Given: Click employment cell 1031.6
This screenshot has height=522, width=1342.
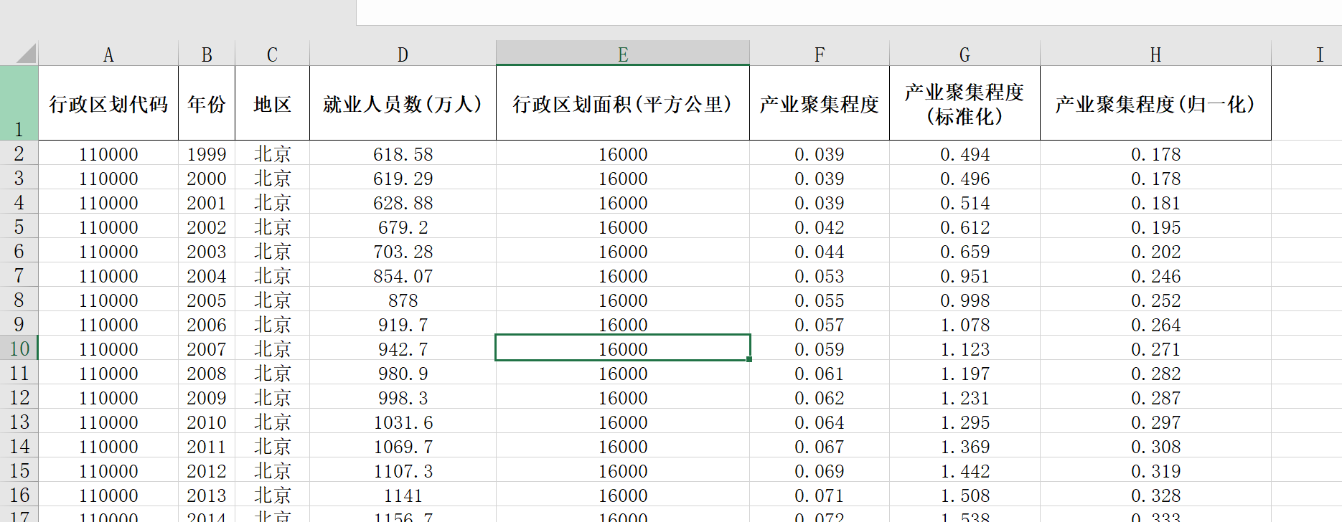Looking at the screenshot, I should (403, 422).
